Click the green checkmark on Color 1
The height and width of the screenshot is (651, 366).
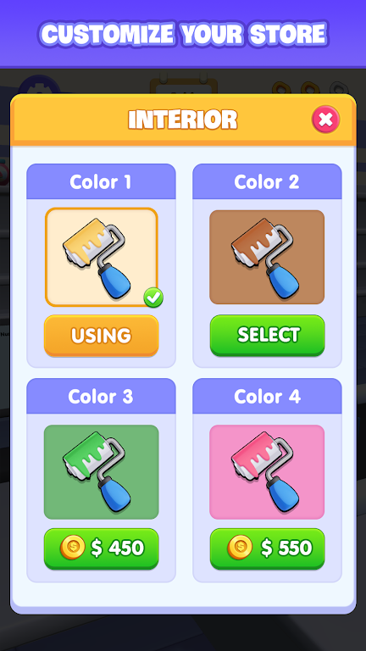pos(153,298)
